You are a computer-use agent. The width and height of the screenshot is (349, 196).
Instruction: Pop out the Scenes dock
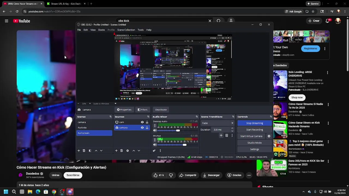pyautogui.click(x=110, y=117)
